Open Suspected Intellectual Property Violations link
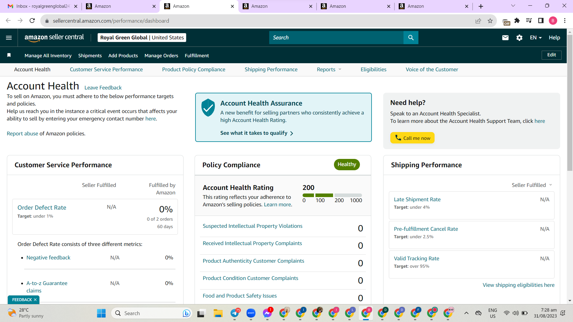Viewport: 573px width, 322px height. 252,226
